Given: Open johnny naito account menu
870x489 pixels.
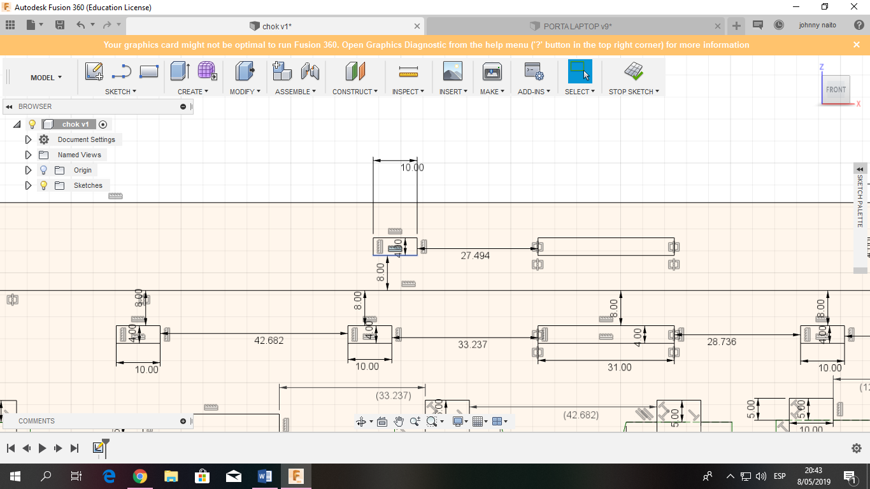Looking at the screenshot, I should [818, 25].
